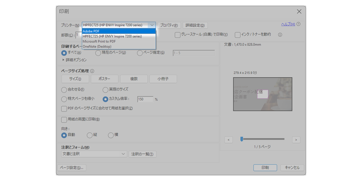The height and width of the screenshot is (181, 362).
Task: Select Adobe PDF in the printer list
Action: point(119,31)
